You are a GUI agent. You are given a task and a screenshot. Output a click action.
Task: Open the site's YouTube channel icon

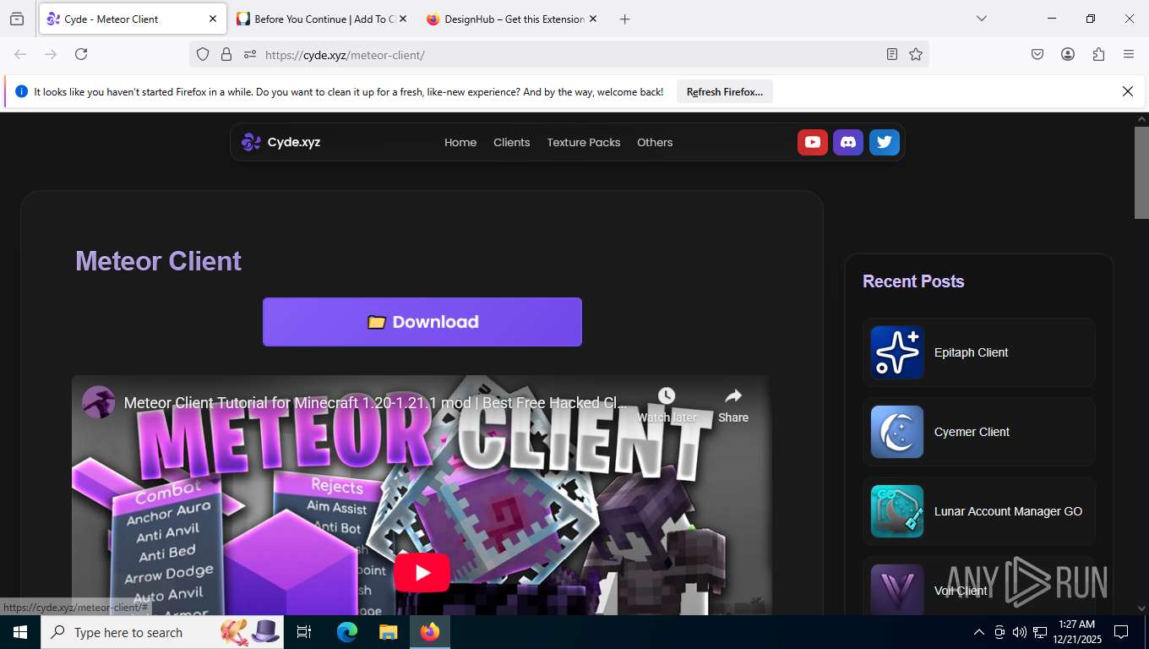coord(812,142)
